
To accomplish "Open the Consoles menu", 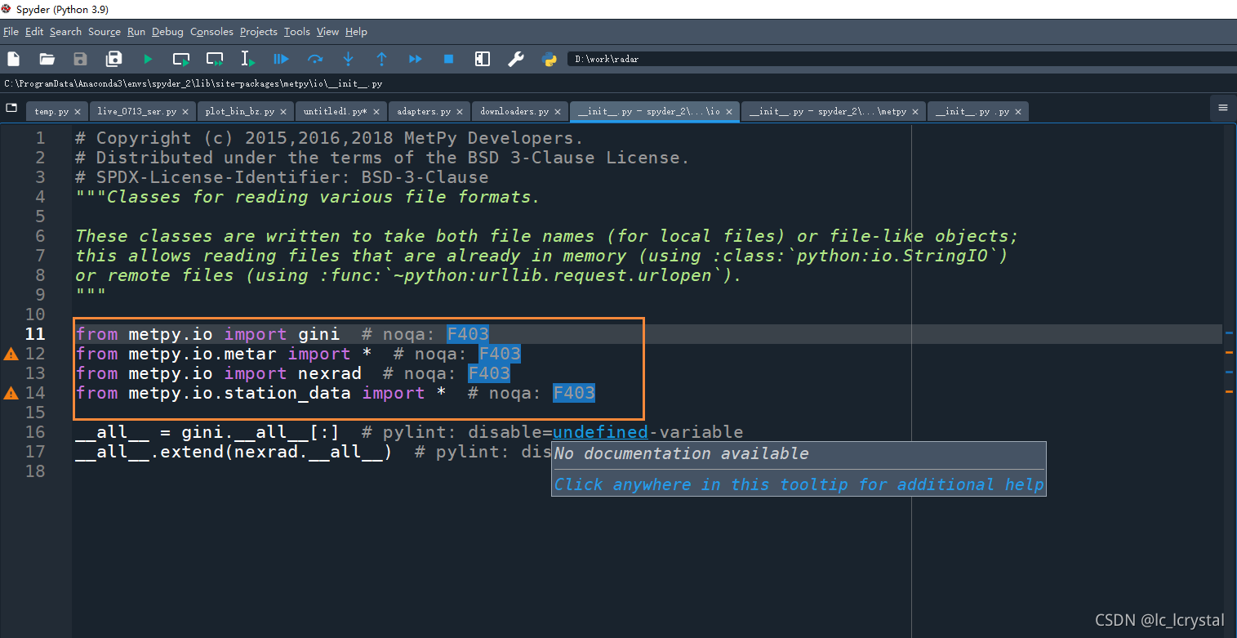I will pos(211,32).
